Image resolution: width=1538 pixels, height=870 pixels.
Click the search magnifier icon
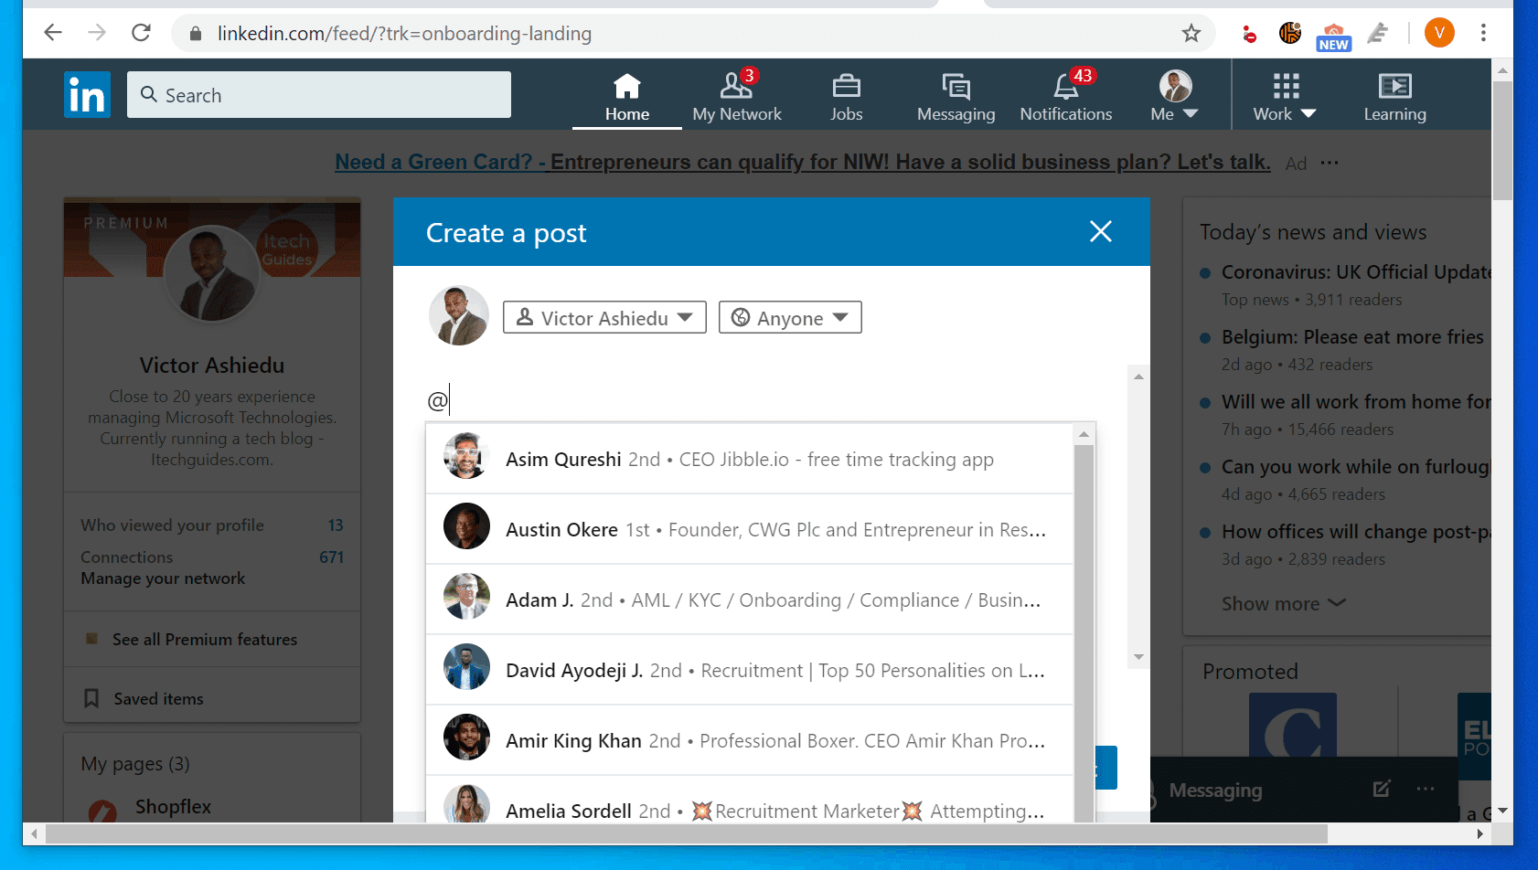click(149, 94)
